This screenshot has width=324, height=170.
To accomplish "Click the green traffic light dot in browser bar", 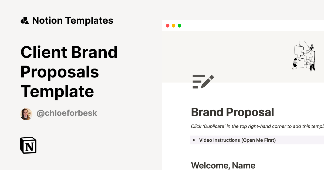I will 180,26.
